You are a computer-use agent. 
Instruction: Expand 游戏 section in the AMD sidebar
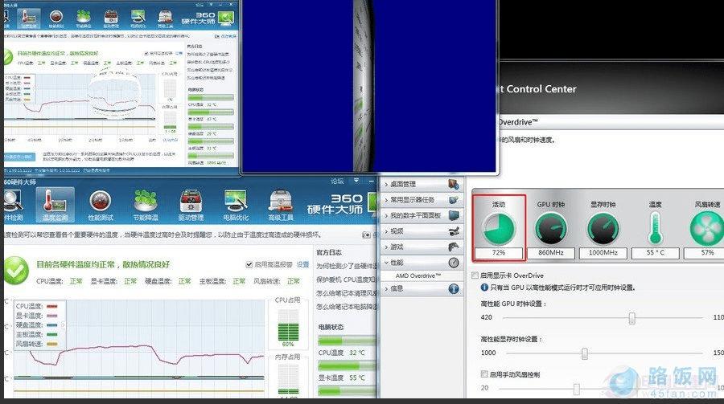[x=421, y=247]
